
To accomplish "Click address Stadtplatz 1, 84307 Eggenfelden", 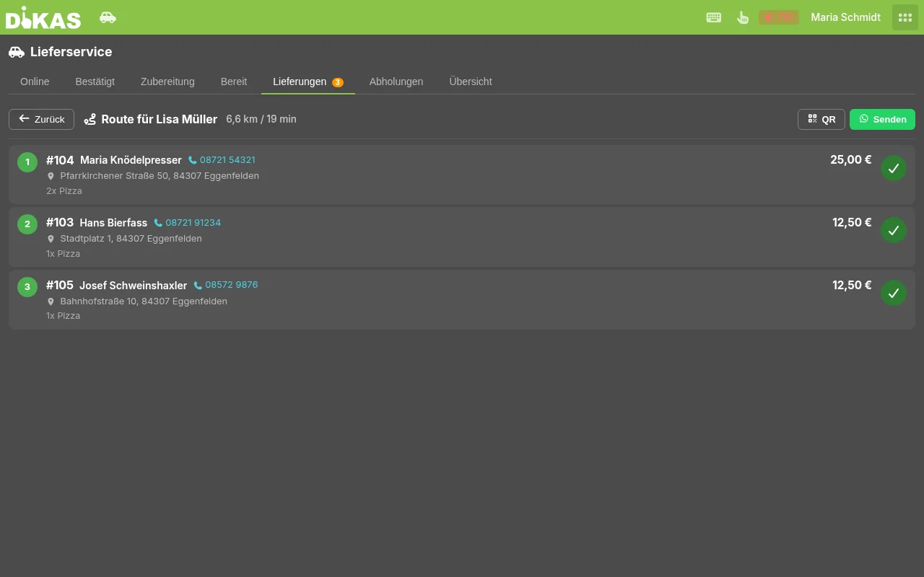I will pos(131,239).
